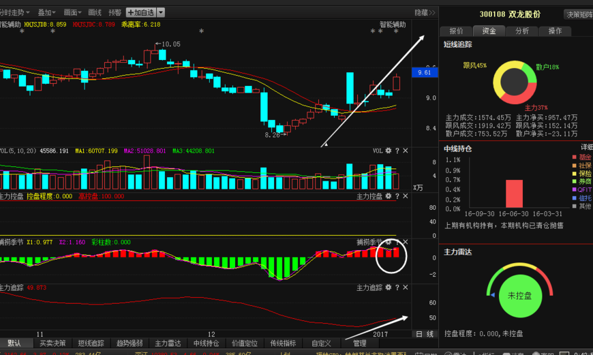593x355 pixels.
Task: Click the QFII legend color swatch
Action: click(574, 190)
